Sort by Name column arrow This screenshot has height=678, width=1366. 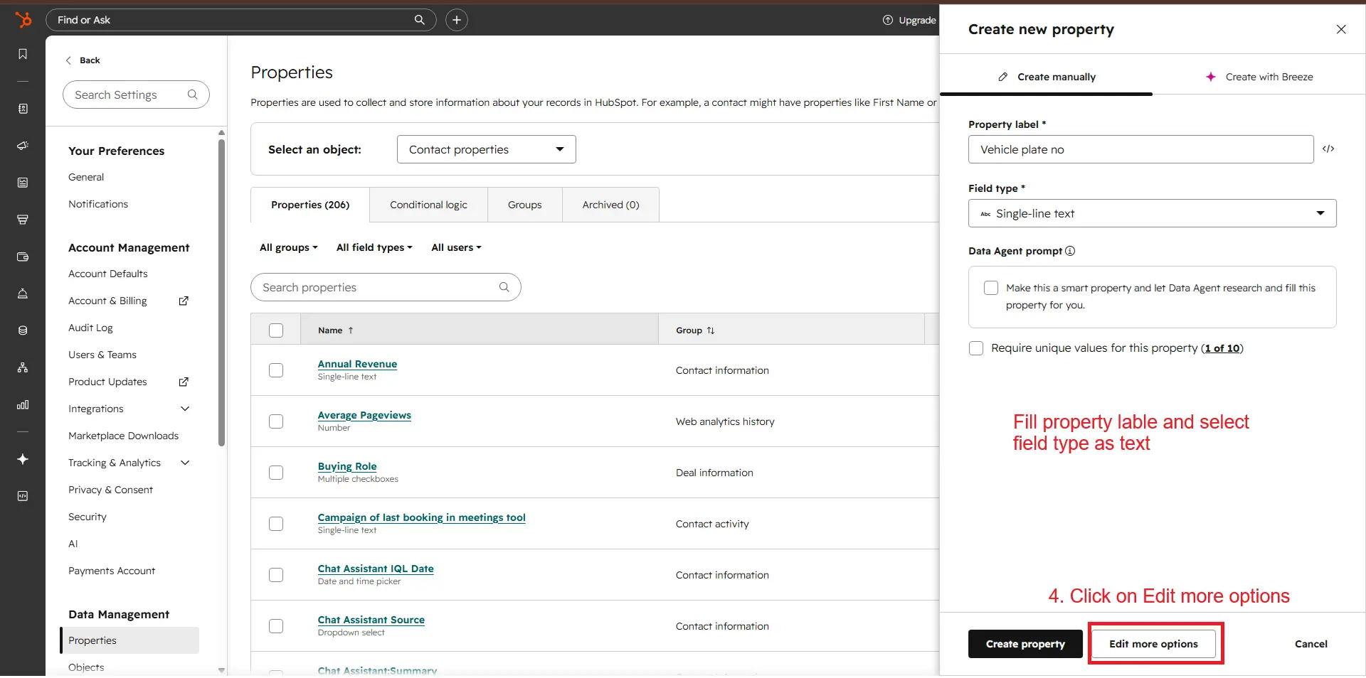[351, 330]
